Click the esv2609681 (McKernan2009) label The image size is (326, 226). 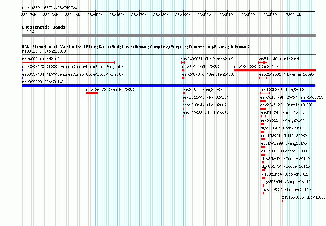click(x=286, y=74)
